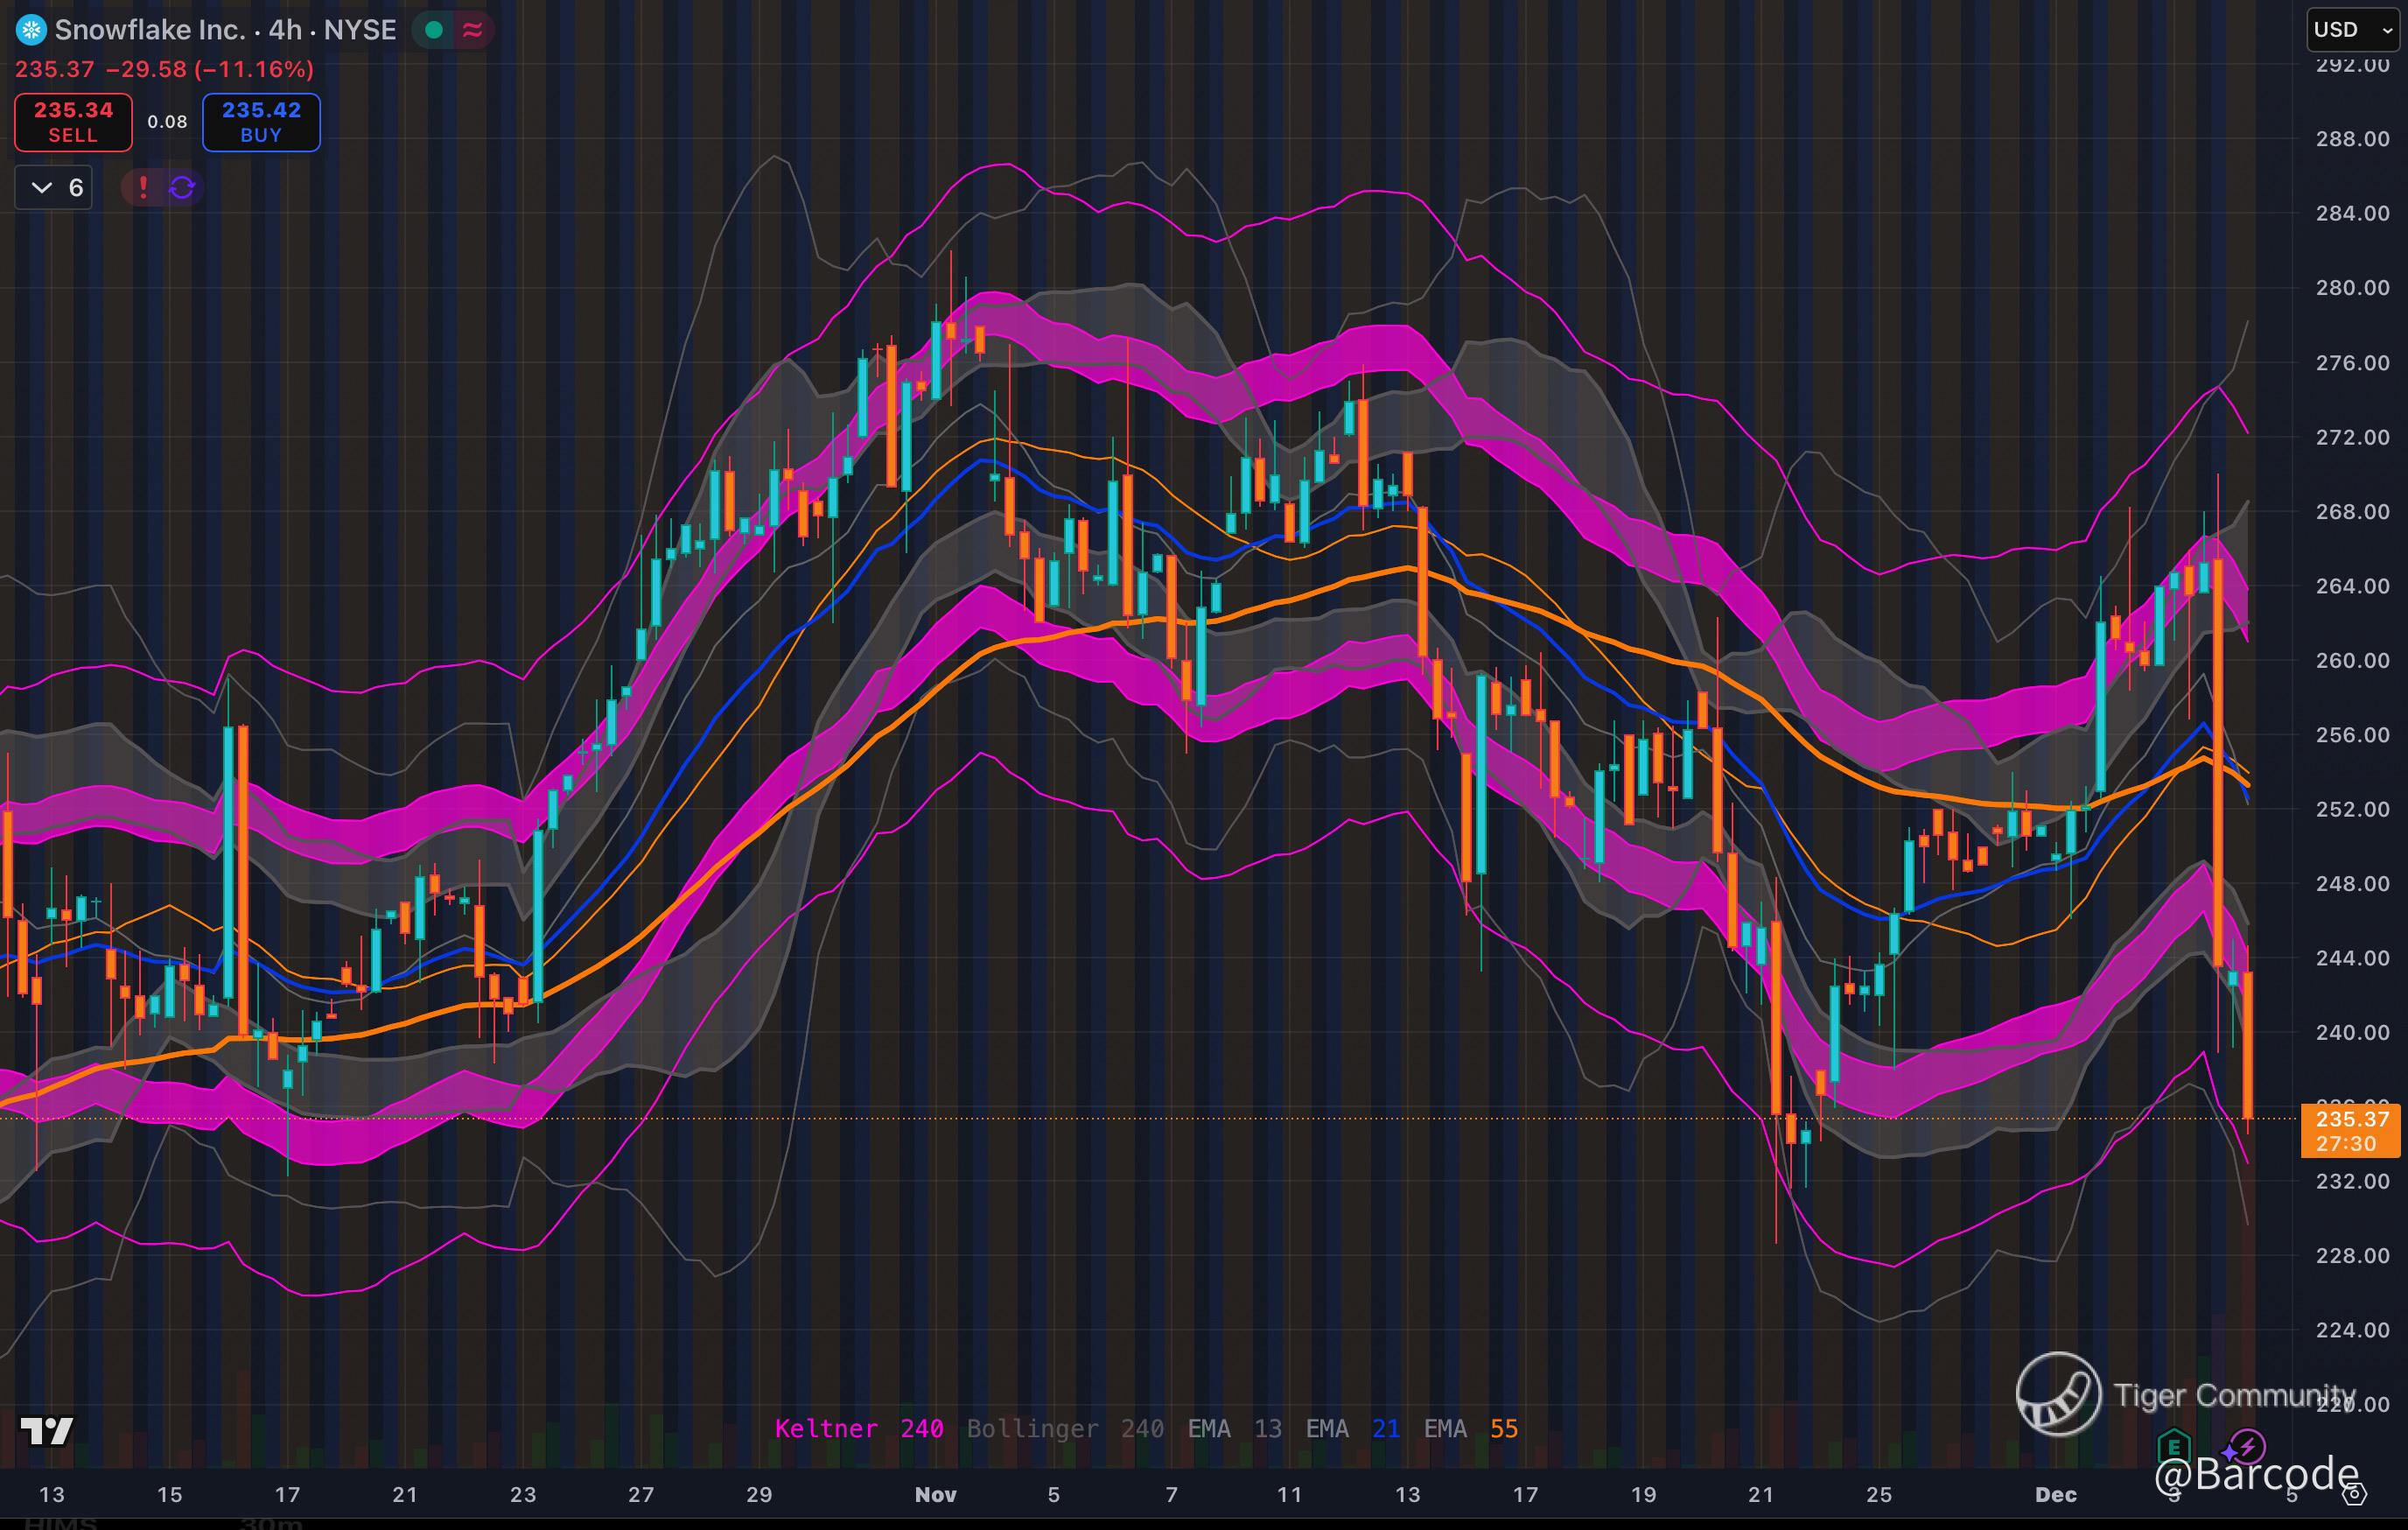This screenshot has width=2408, height=1530.
Task: Open the USD currency dropdown
Action: [2352, 30]
